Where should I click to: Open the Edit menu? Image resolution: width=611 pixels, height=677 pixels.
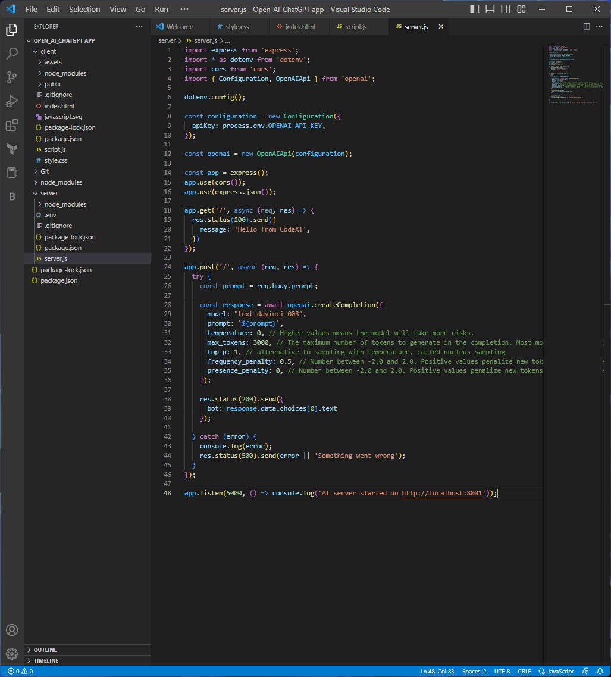tap(53, 9)
